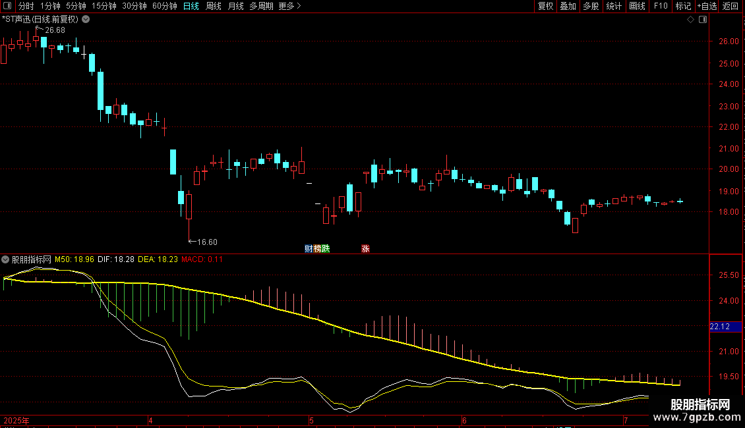Switch to 分时 intraday view

(x=26, y=6)
